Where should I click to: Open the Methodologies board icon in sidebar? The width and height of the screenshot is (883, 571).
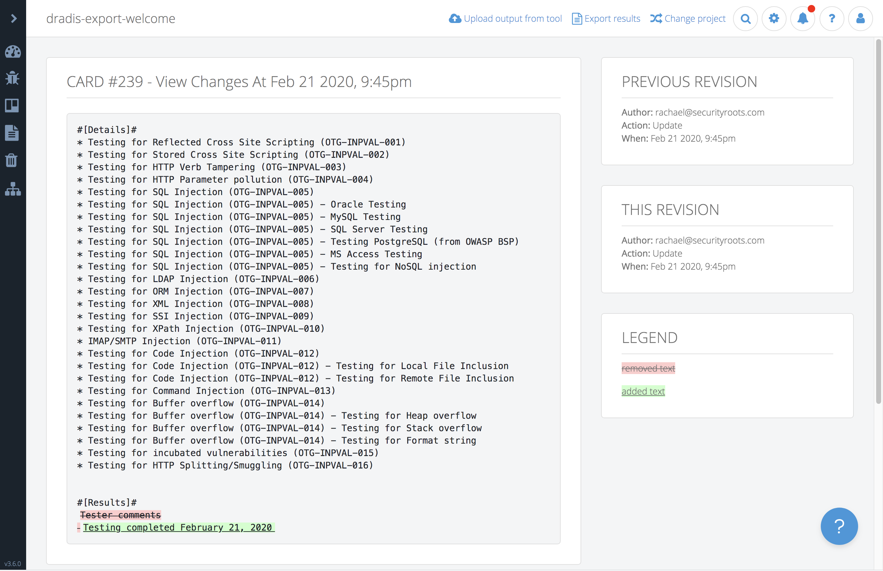[x=12, y=105]
